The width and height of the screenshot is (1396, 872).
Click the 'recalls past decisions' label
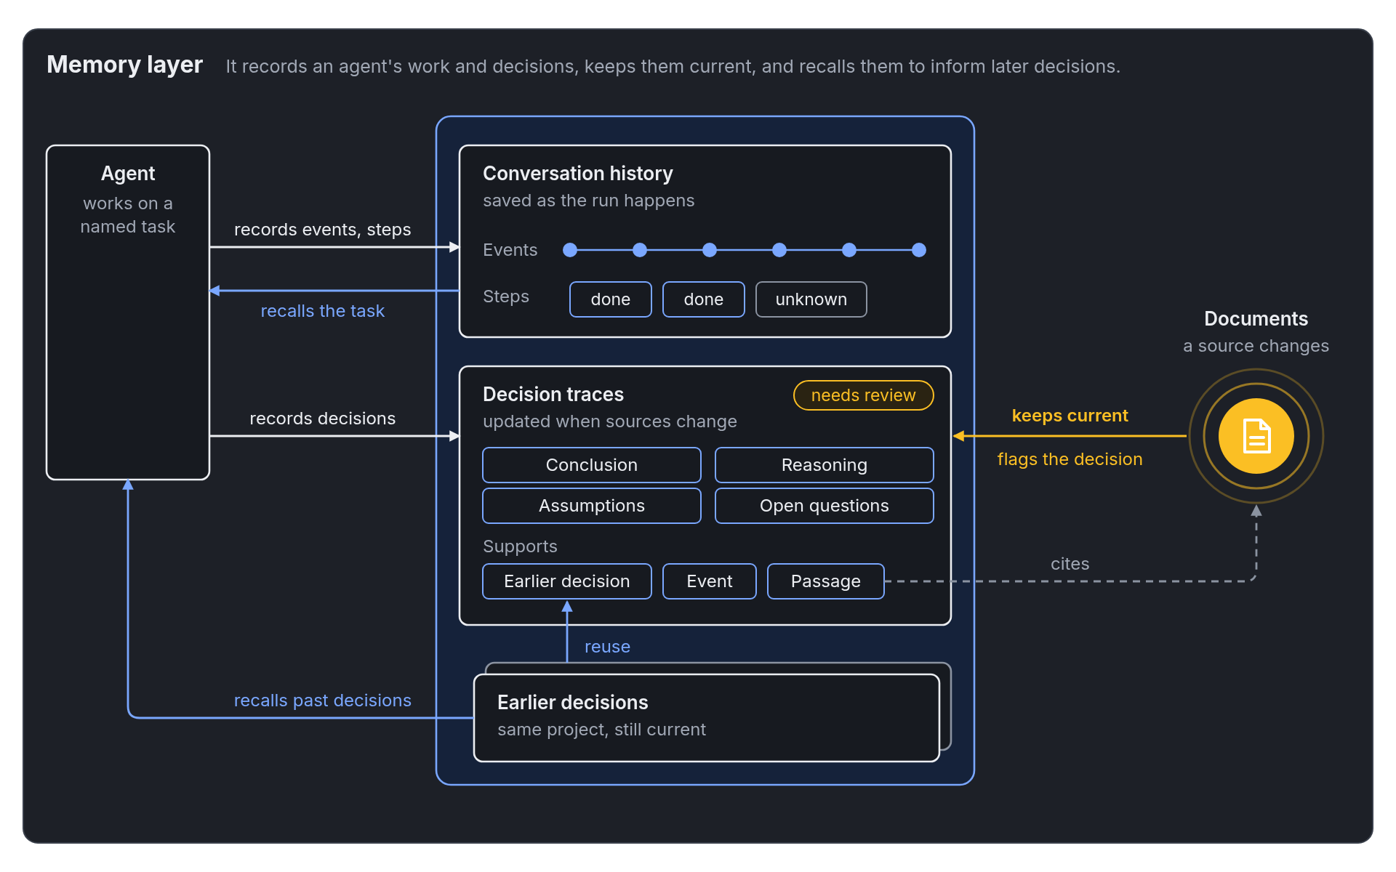[x=322, y=701]
